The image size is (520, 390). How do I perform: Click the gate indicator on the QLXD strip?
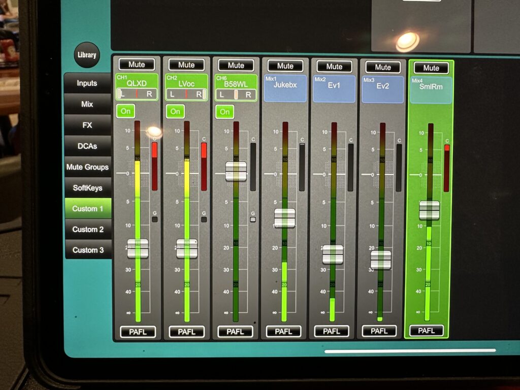pos(154,219)
